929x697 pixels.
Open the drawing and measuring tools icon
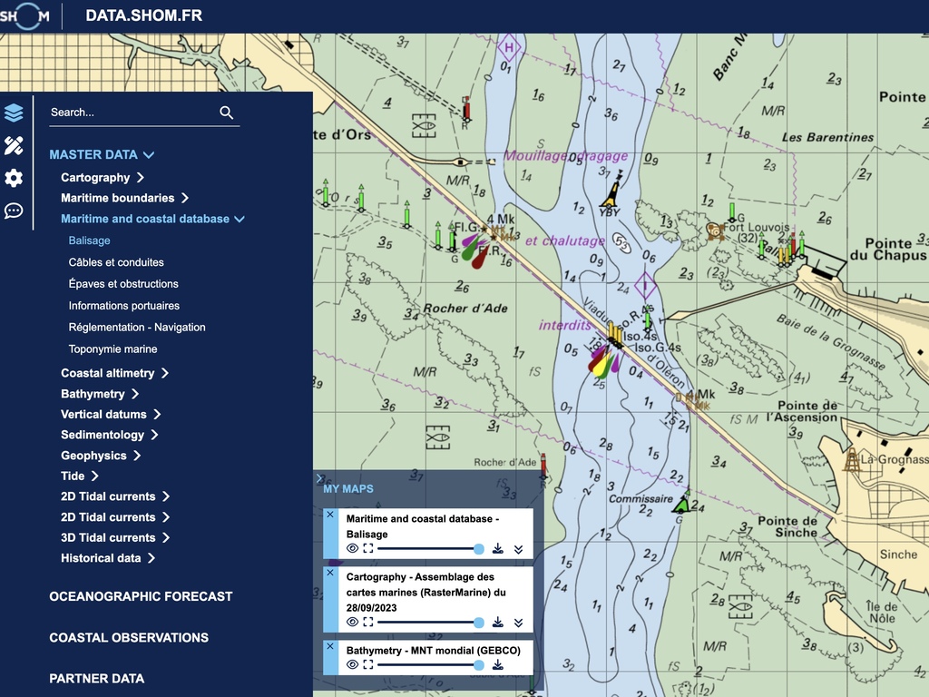pyautogui.click(x=14, y=145)
